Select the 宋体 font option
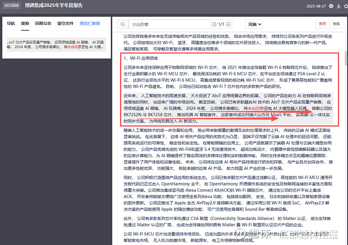Screen dimensions: 348x245 (x=336, y=24)
